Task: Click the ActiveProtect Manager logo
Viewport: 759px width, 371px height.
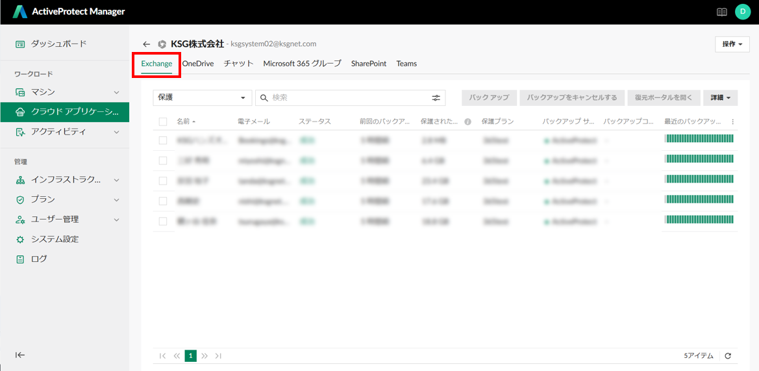Action: 20,12
